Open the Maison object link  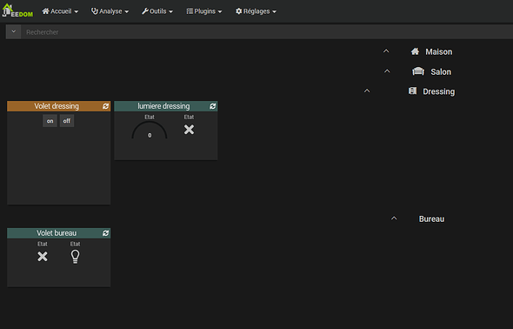coord(439,51)
